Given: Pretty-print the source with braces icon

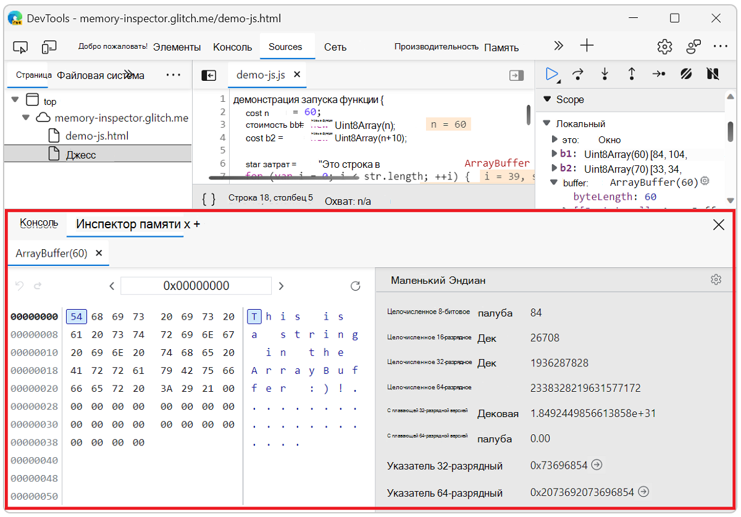Looking at the screenshot, I should [209, 199].
